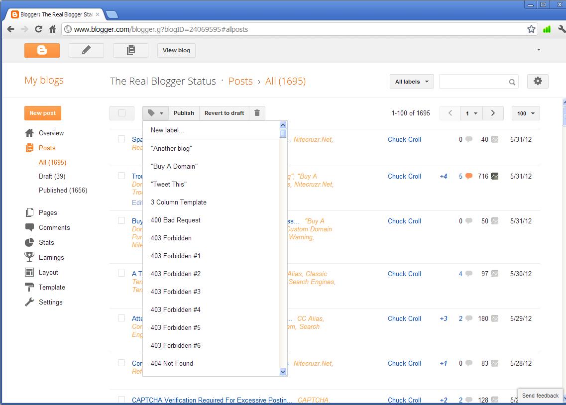This screenshot has width=566, height=405.
Task: Click the View blog button
Action: coord(176,50)
